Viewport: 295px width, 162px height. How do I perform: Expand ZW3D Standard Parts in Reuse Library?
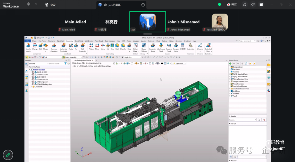(230, 74)
